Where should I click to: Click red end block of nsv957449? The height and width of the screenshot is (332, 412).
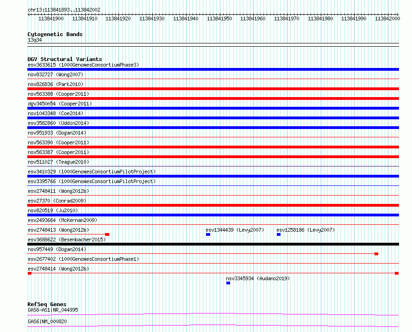point(376,254)
